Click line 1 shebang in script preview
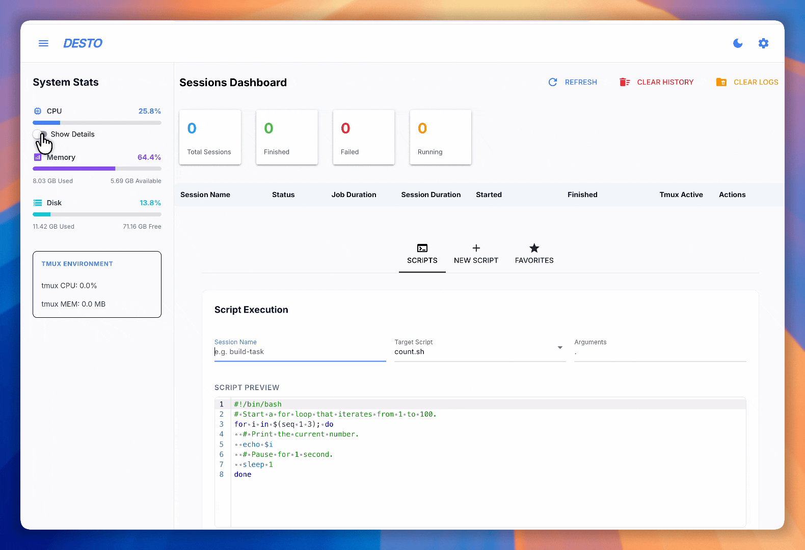 pyautogui.click(x=258, y=404)
